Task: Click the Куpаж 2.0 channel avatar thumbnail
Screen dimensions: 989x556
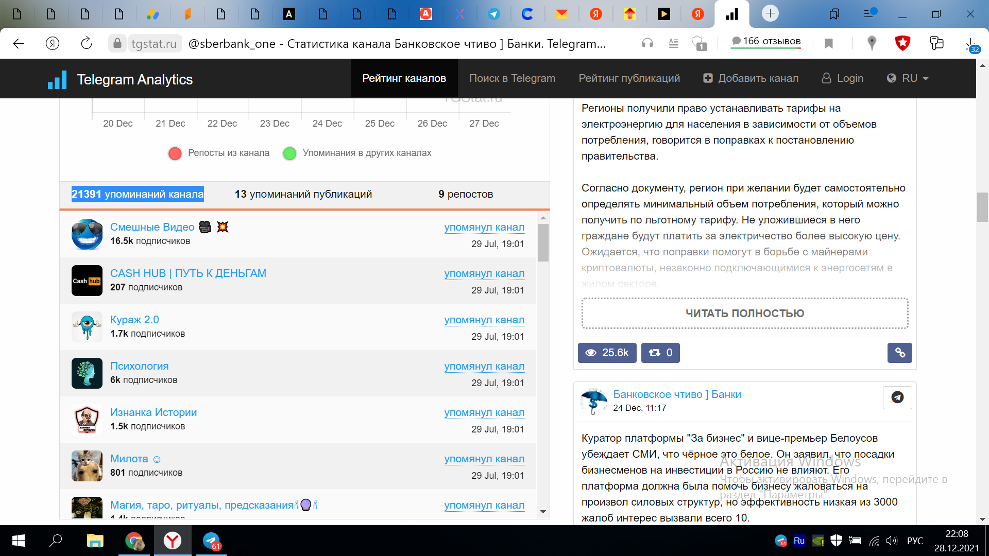Action: pyautogui.click(x=87, y=327)
